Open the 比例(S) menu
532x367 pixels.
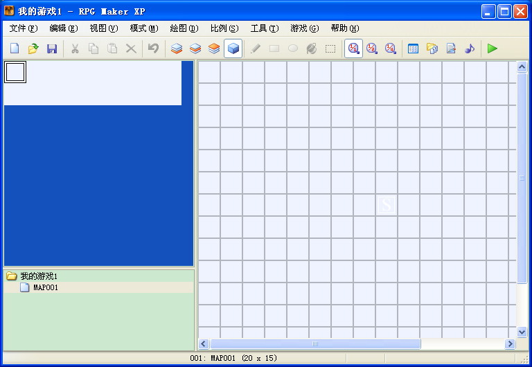click(224, 28)
